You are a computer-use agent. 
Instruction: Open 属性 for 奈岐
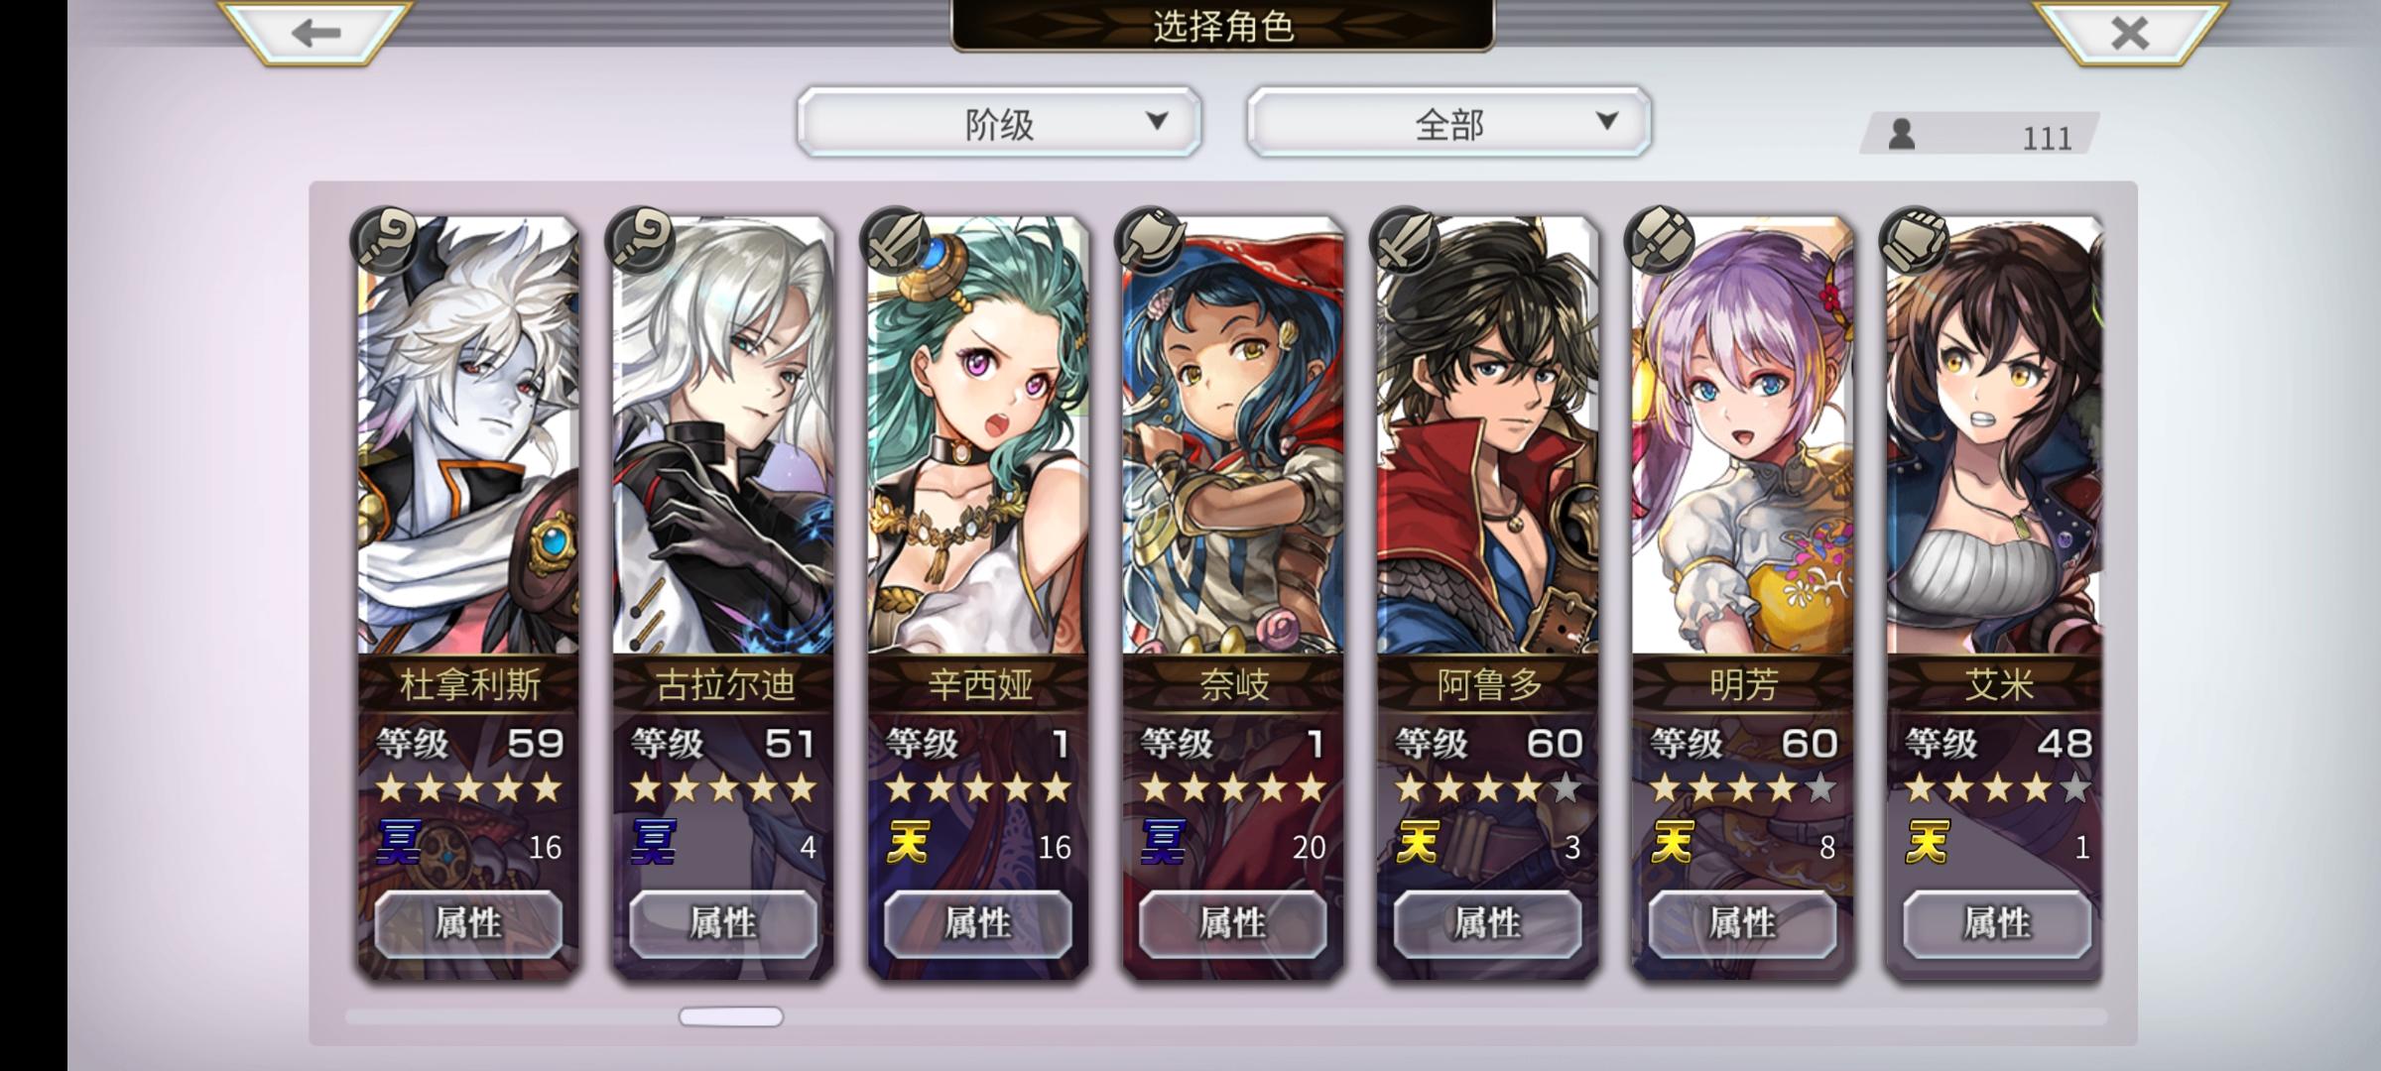coord(1232,923)
